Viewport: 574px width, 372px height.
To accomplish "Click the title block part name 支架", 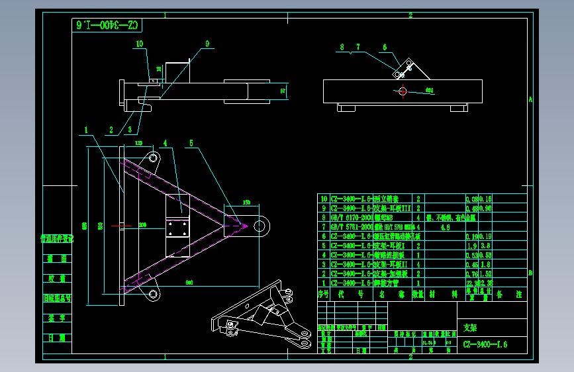I will [x=470, y=328].
